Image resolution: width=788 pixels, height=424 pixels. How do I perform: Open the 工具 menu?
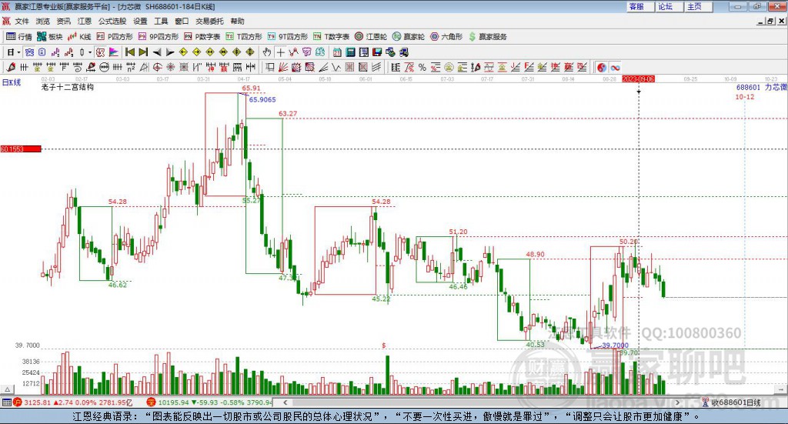[161, 21]
